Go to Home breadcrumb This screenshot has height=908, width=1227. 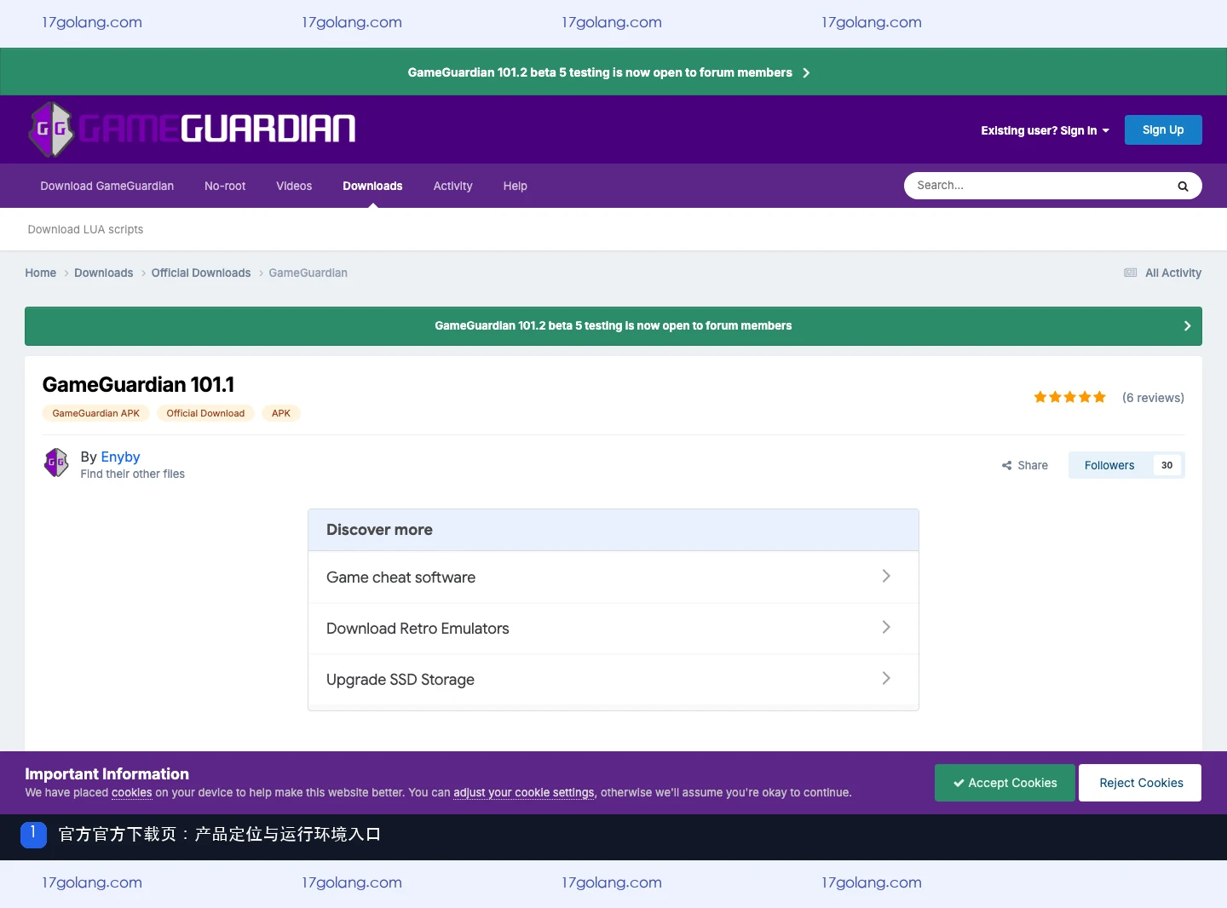(x=41, y=273)
